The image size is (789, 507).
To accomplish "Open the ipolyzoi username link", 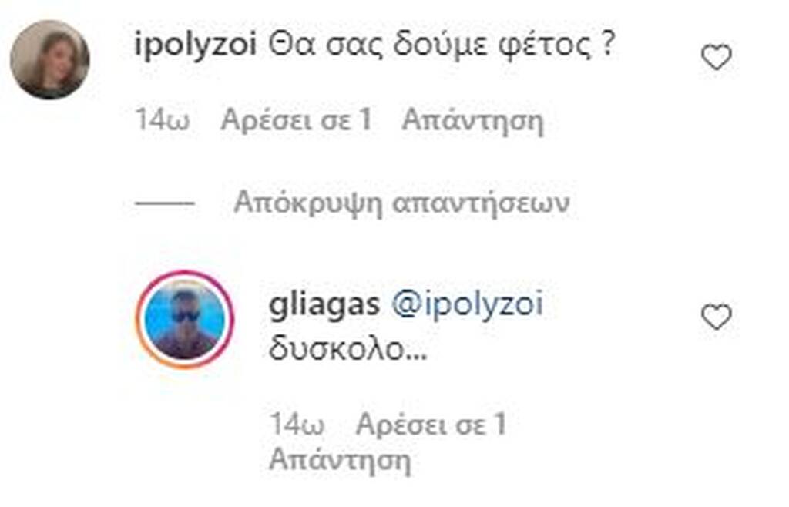I will tap(196, 46).
